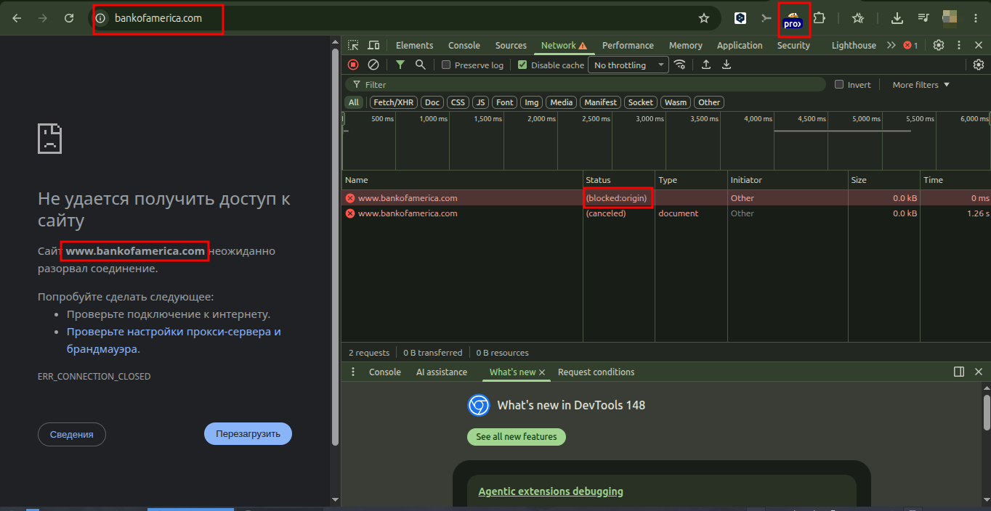This screenshot has height=511, width=991.
Task: Expand the More filters dropdown
Action: point(921,85)
